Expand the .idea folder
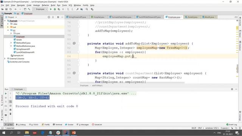242x136 pixels. (x=8, y=24)
